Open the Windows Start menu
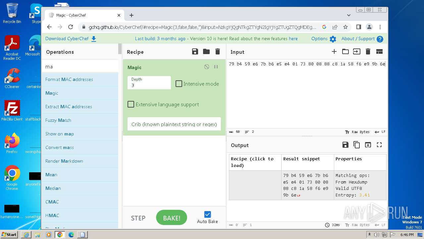Viewport: 424px width, 239px height. [9, 234]
